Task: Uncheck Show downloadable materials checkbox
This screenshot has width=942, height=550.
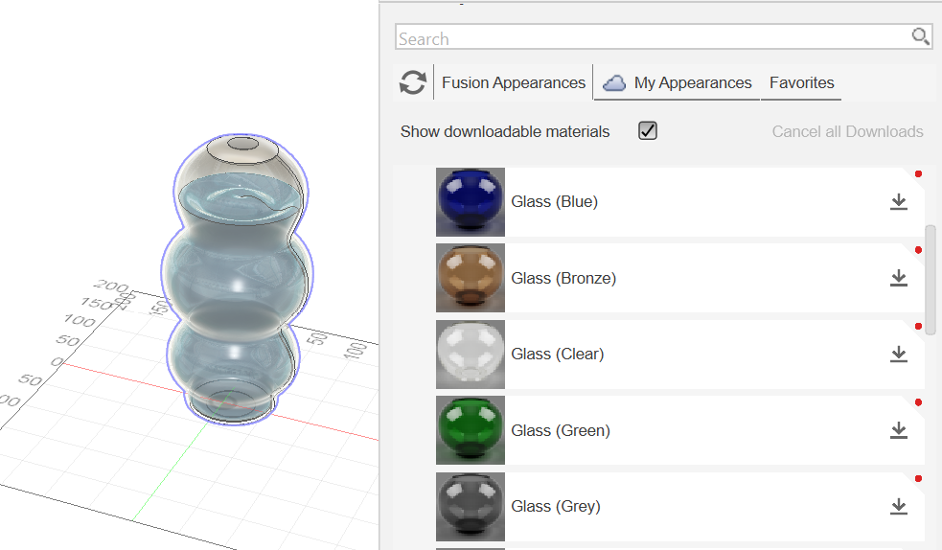Action: point(648,131)
